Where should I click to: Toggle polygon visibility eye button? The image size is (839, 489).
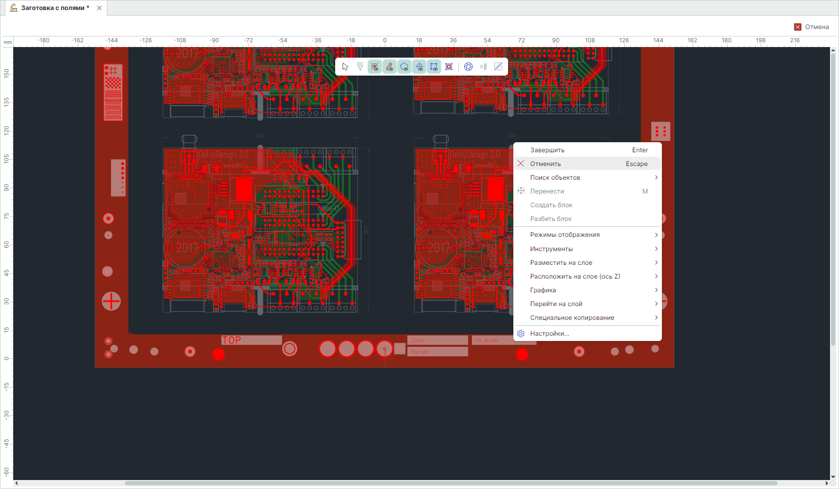tap(404, 67)
